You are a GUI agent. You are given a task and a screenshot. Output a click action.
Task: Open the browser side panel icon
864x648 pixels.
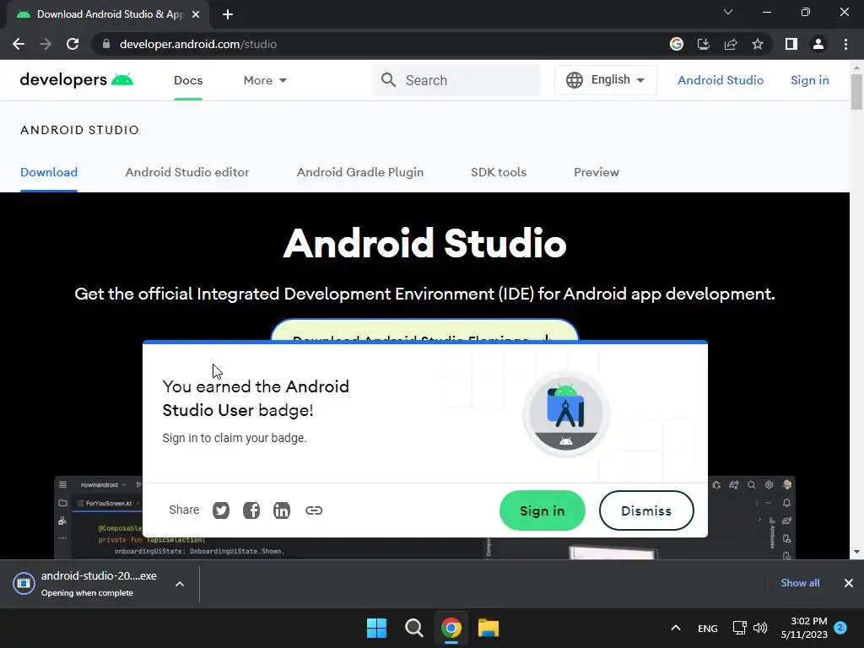(791, 44)
